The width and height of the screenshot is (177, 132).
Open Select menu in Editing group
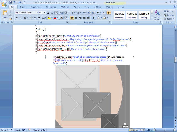click(x=169, y=19)
